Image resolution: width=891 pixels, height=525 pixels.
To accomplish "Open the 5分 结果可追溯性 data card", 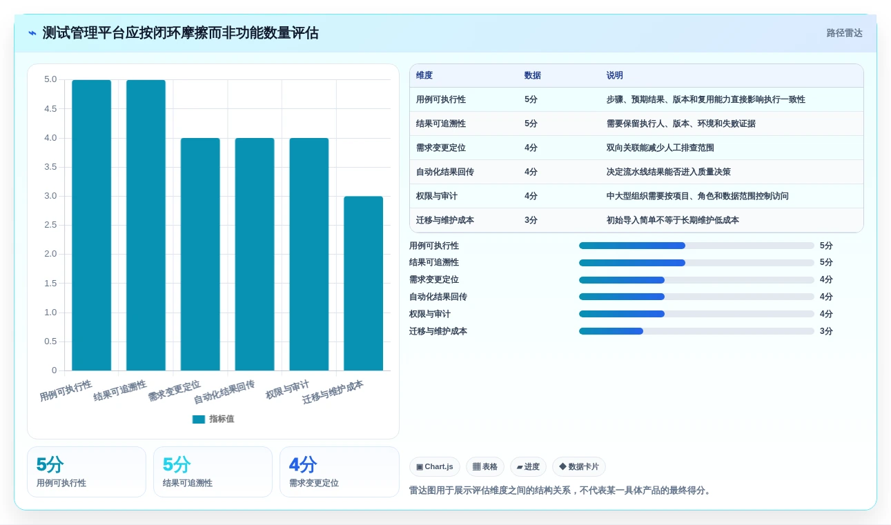I will pos(213,472).
